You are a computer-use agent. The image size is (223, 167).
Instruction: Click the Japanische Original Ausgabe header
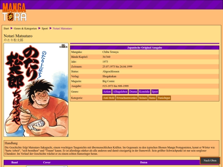click(145, 48)
